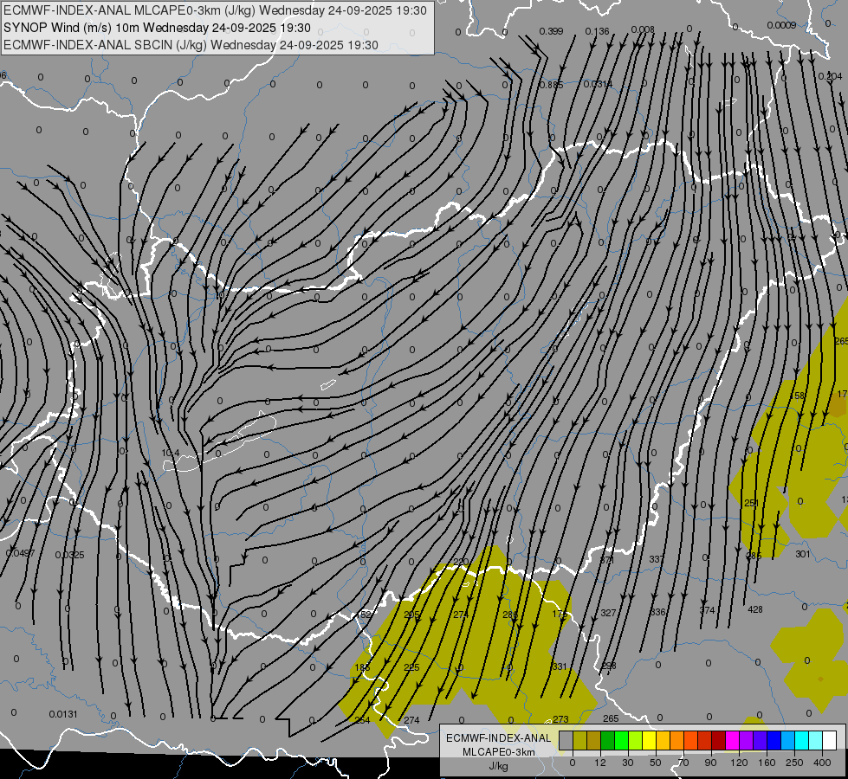Click the legend tick label 90

[x=710, y=763]
